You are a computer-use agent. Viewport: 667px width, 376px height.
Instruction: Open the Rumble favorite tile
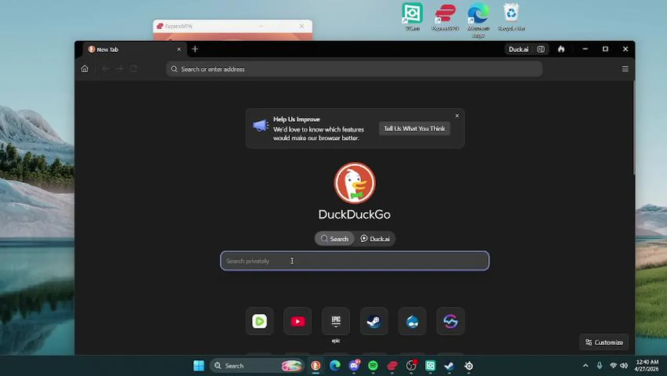(259, 321)
